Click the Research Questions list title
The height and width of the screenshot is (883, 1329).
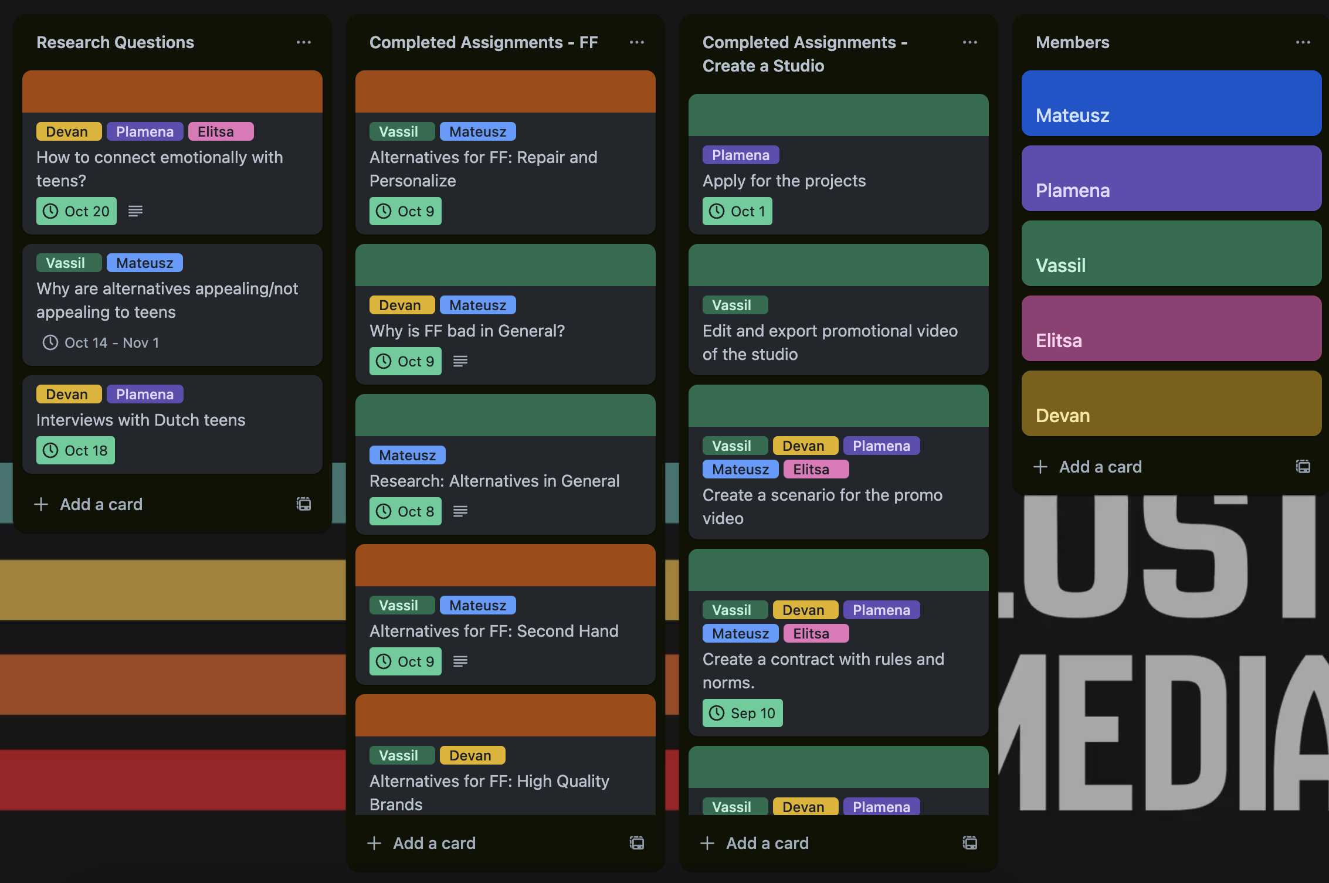[115, 42]
